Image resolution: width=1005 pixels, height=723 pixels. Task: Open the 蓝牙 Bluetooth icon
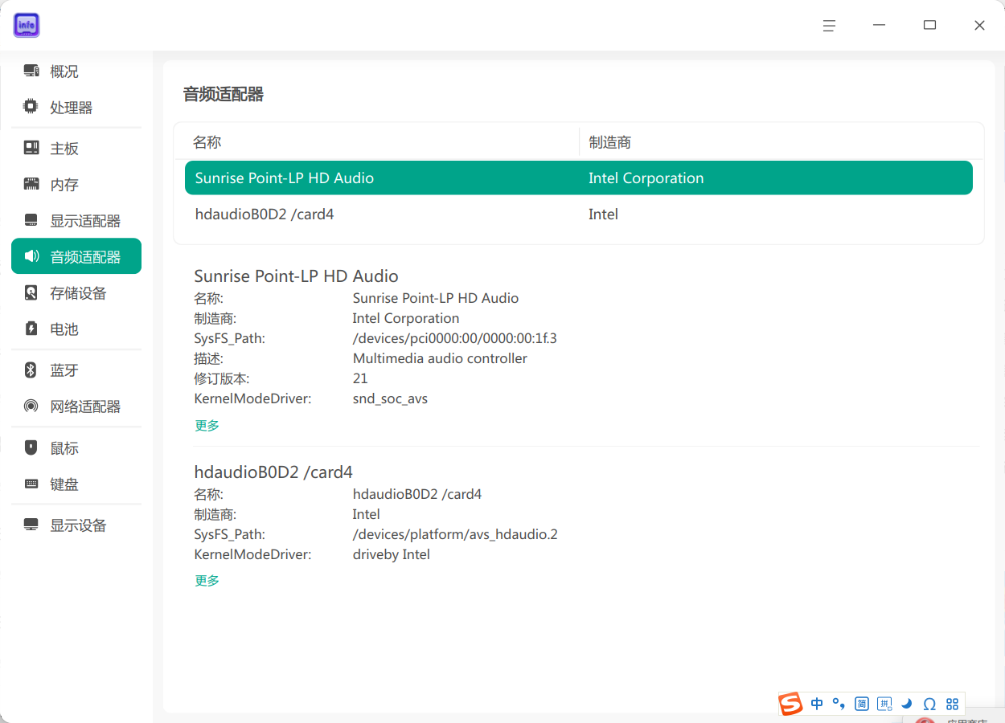[x=31, y=370]
